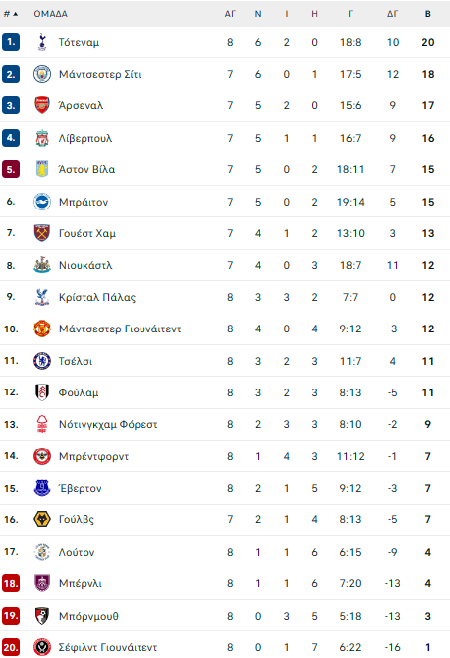
Task: Click the Liverpool crest icon
Action: pos(42,138)
